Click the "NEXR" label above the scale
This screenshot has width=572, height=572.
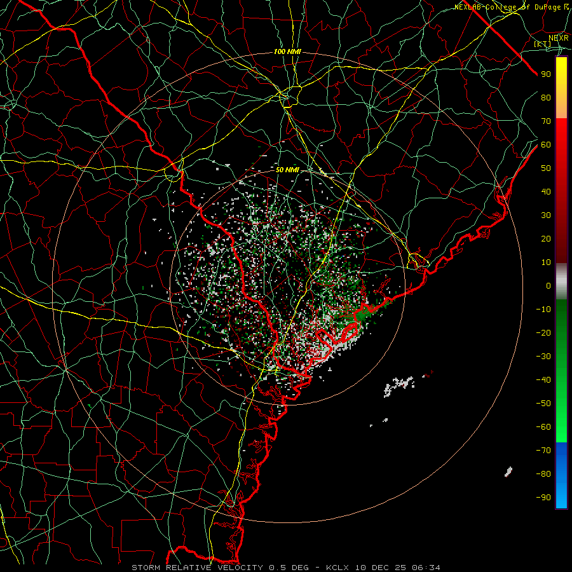tap(559, 38)
